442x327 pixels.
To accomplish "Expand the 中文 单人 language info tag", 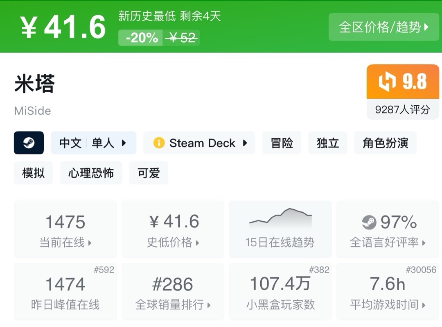I will click(x=93, y=143).
